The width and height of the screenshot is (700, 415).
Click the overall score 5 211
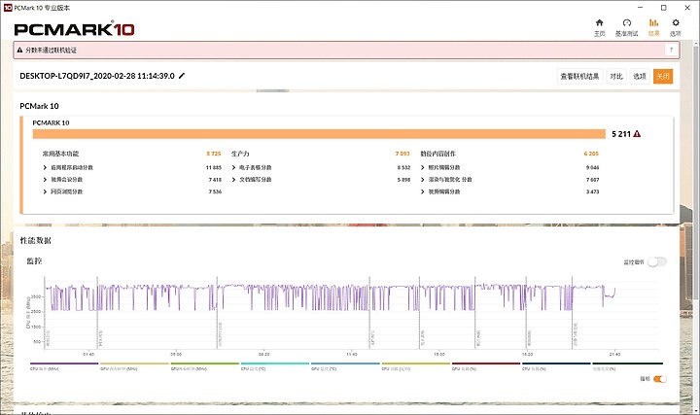point(621,134)
